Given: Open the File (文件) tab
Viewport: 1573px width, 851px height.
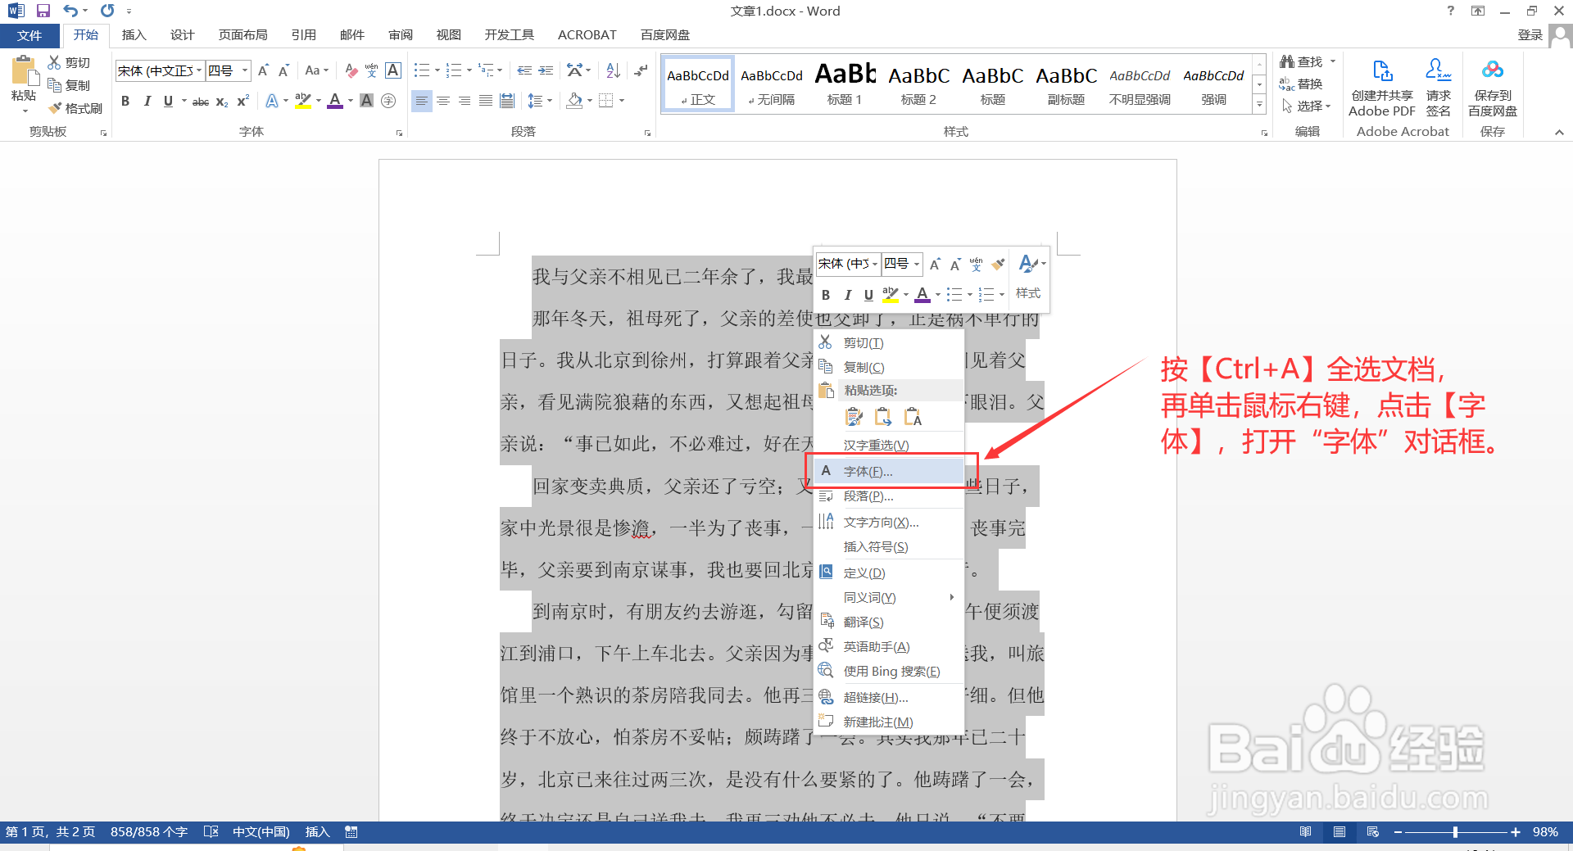Looking at the screenshot, I should click(29, 35).
